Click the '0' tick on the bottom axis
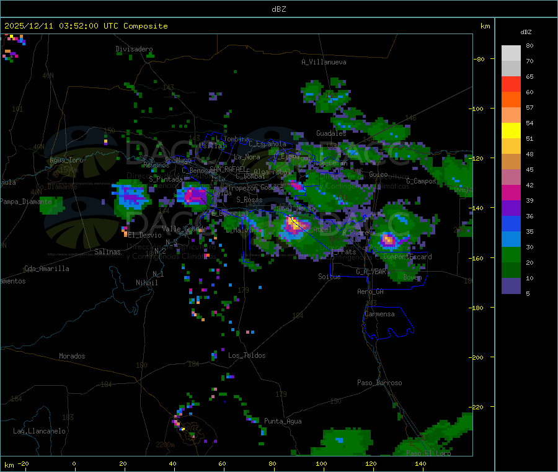Viewport: 558px width, 472px height. click(x=74, y=464)
